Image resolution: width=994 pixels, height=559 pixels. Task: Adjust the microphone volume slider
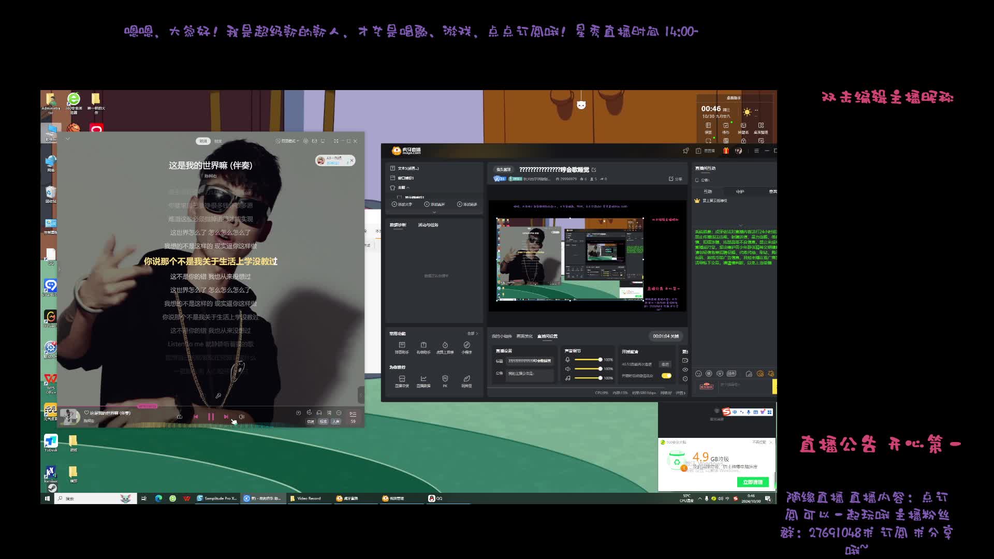pyautogui.click(x=600, y=360)
